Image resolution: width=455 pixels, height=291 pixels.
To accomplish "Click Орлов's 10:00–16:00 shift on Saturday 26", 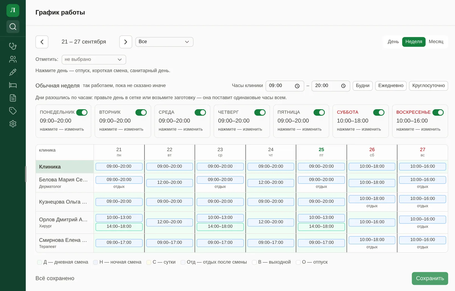I will (372, 222).
